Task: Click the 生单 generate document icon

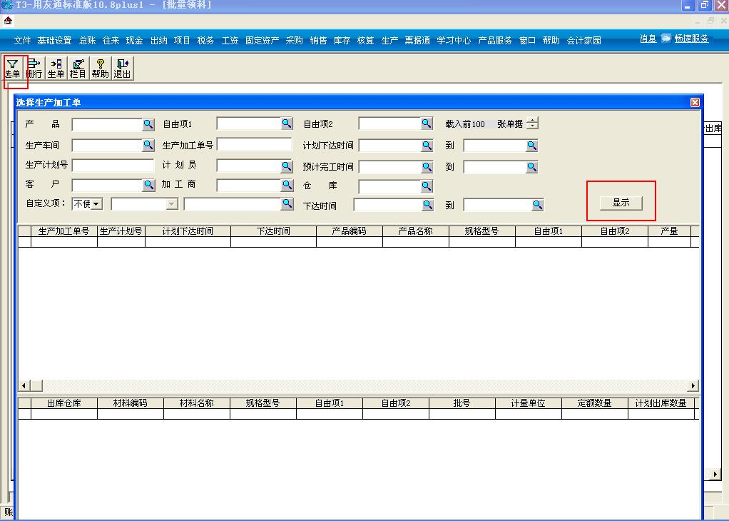Action: point(56,69)
